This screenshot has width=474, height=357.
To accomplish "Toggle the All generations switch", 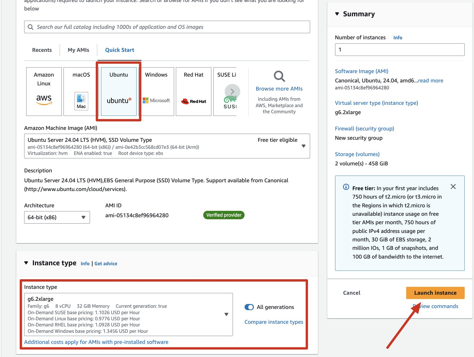I will pos(249,307).
